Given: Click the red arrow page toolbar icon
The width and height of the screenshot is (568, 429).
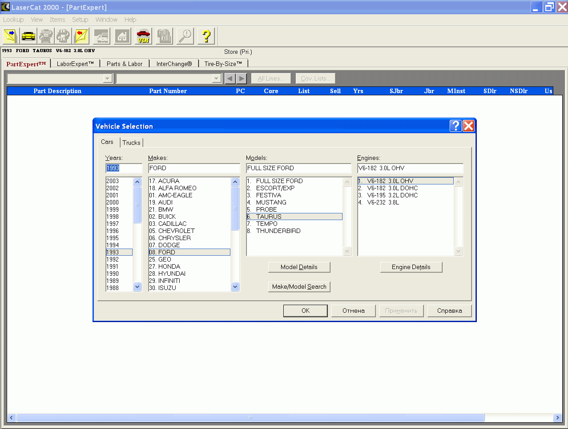Looking at the screenshot, I should (x=81, y=36).
